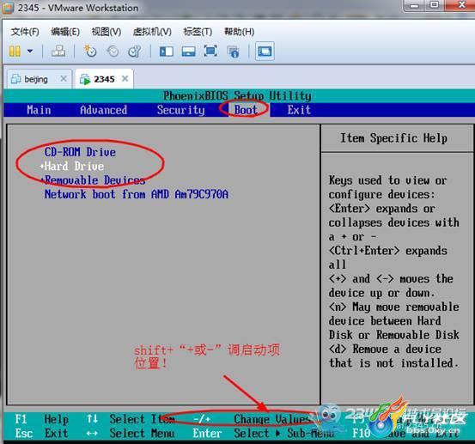
Task: Open the power options dropdown arrow
Action: pos(30,51)
